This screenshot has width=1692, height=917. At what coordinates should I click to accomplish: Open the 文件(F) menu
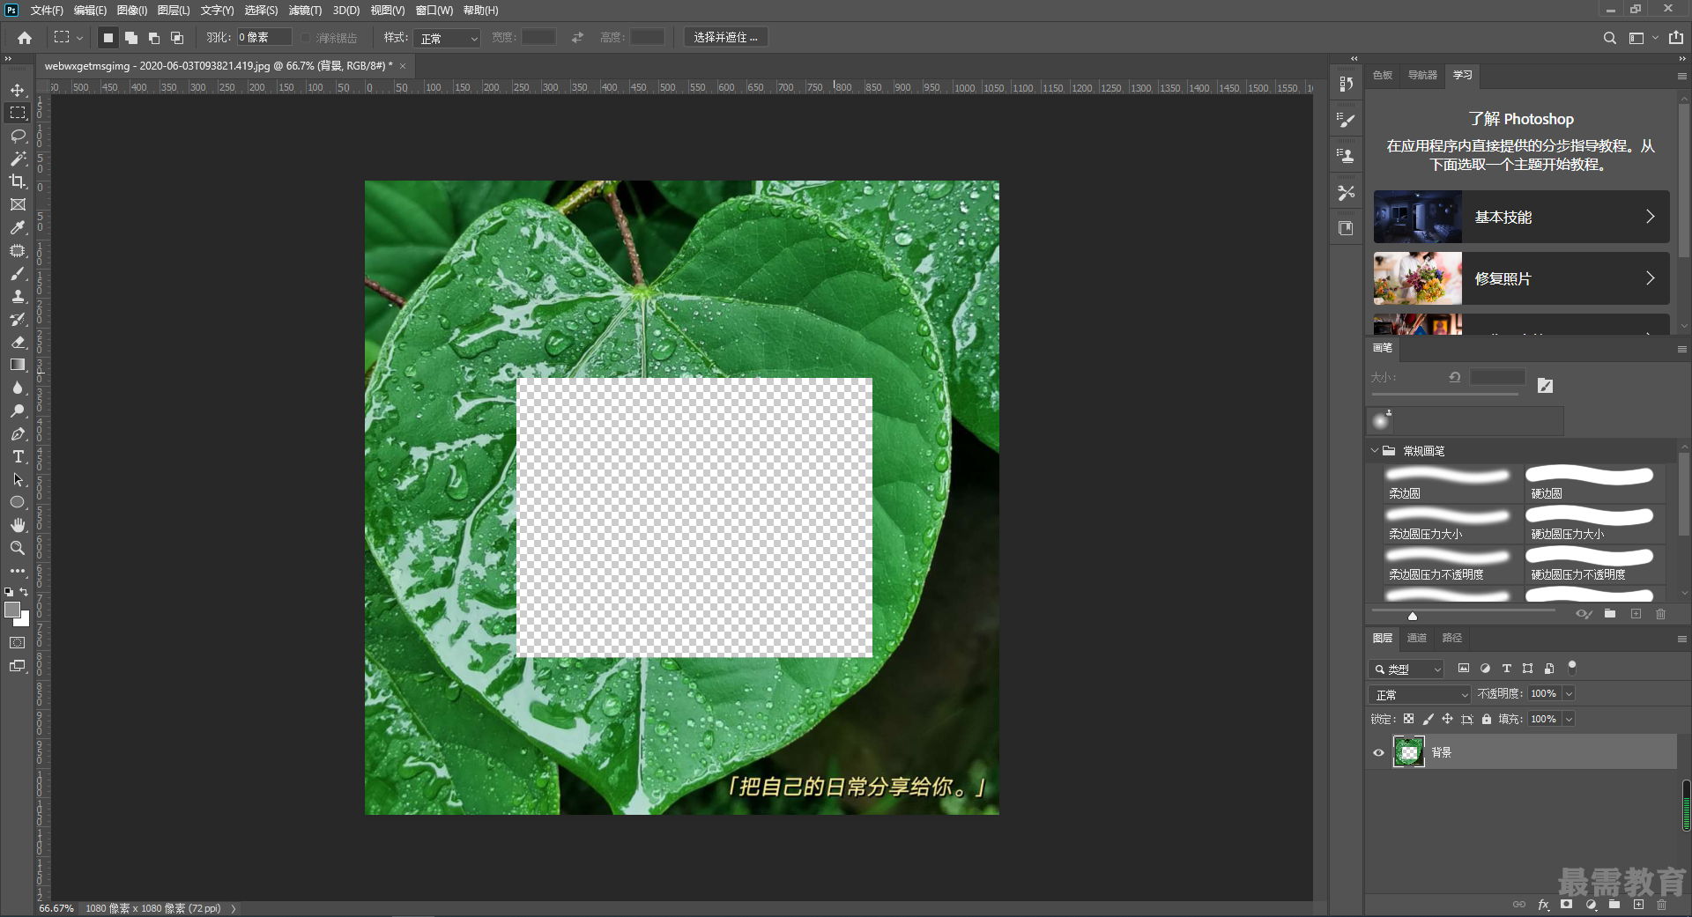[47, 11]
